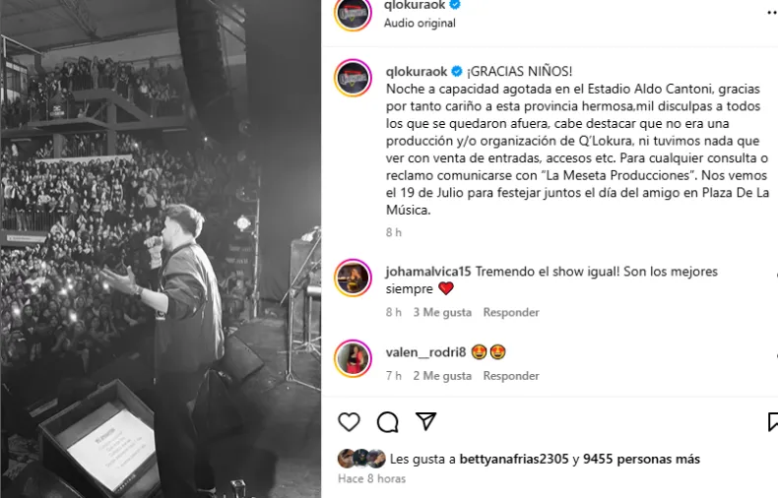Save post using the bookmark icon

(772, 422)
